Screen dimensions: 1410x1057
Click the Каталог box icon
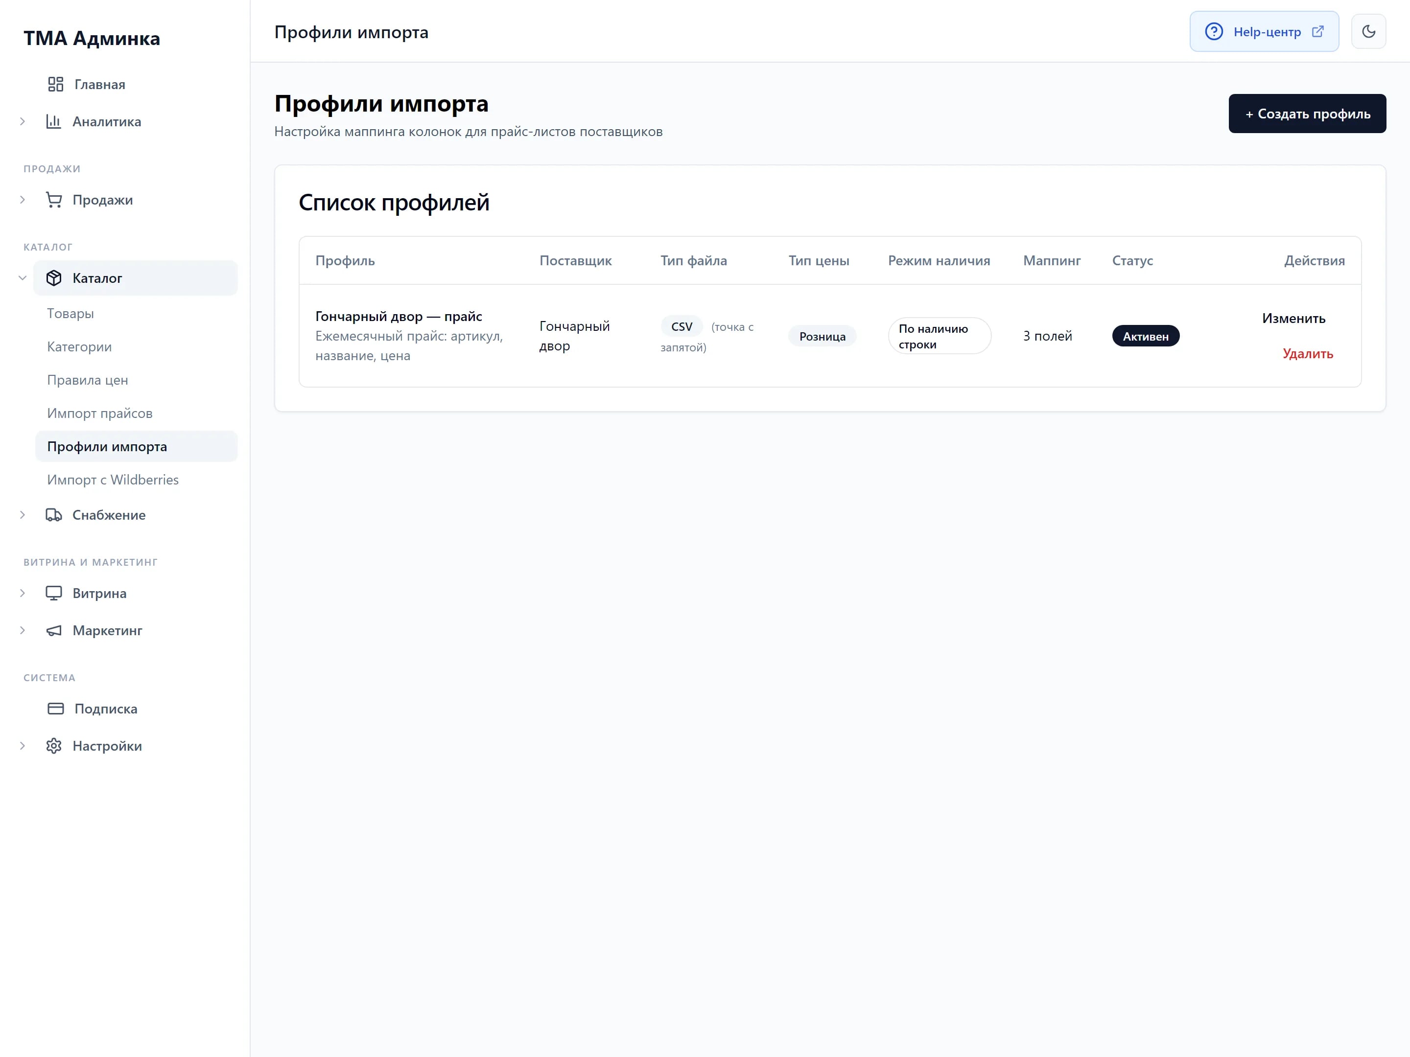tap(53, 278)
